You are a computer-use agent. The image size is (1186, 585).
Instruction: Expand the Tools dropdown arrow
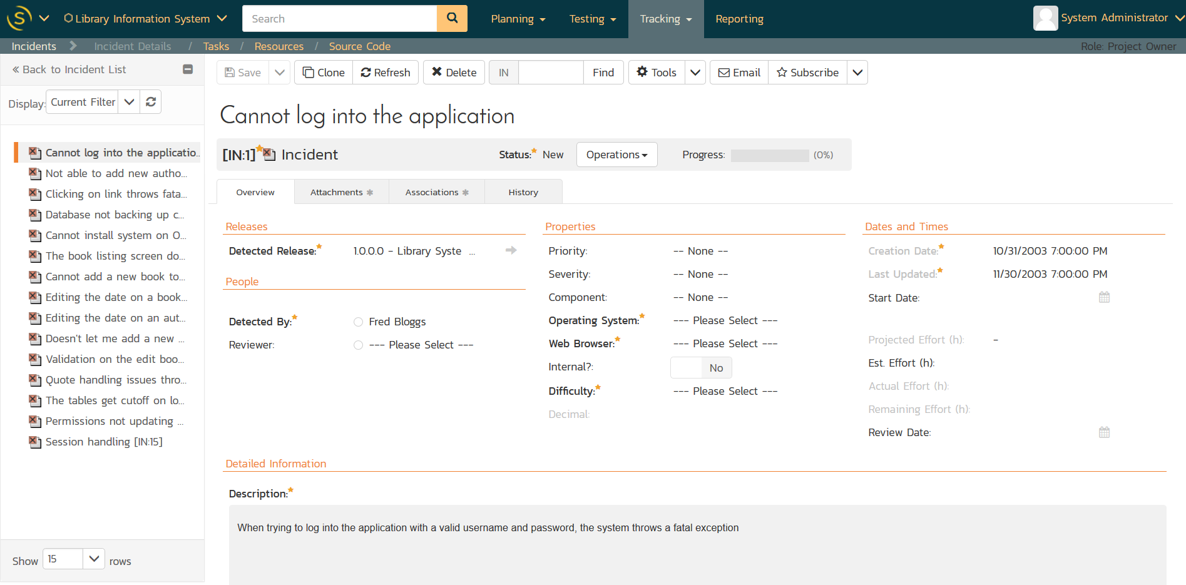click(695, 73)
